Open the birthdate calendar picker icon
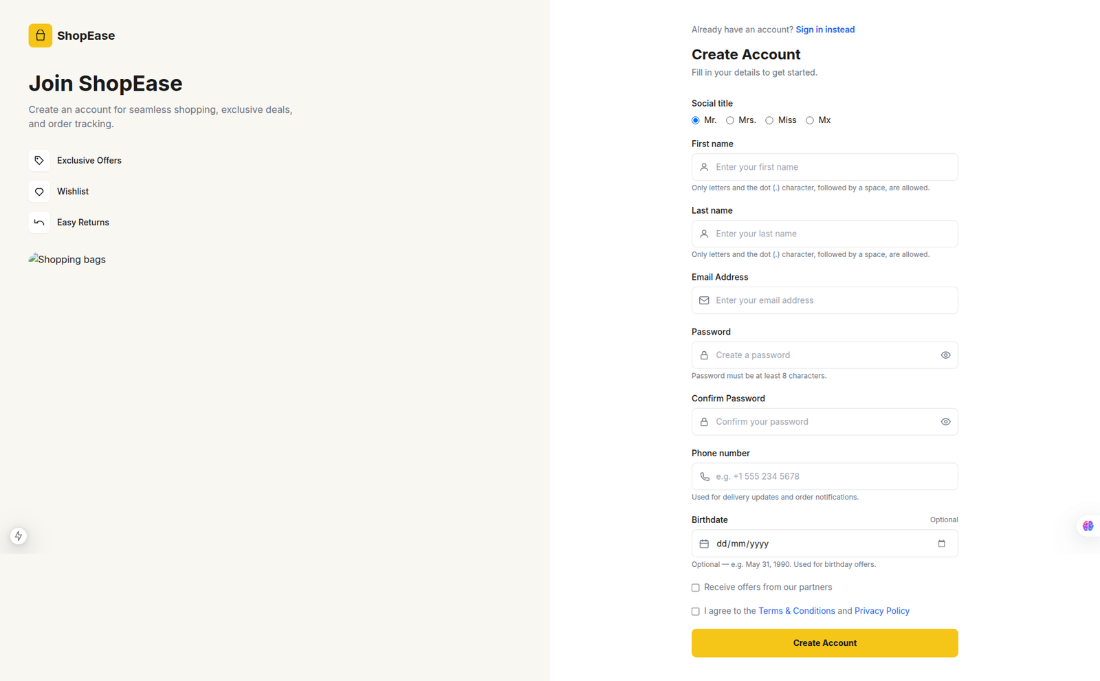1100x681 pixels. pos(941,544)
